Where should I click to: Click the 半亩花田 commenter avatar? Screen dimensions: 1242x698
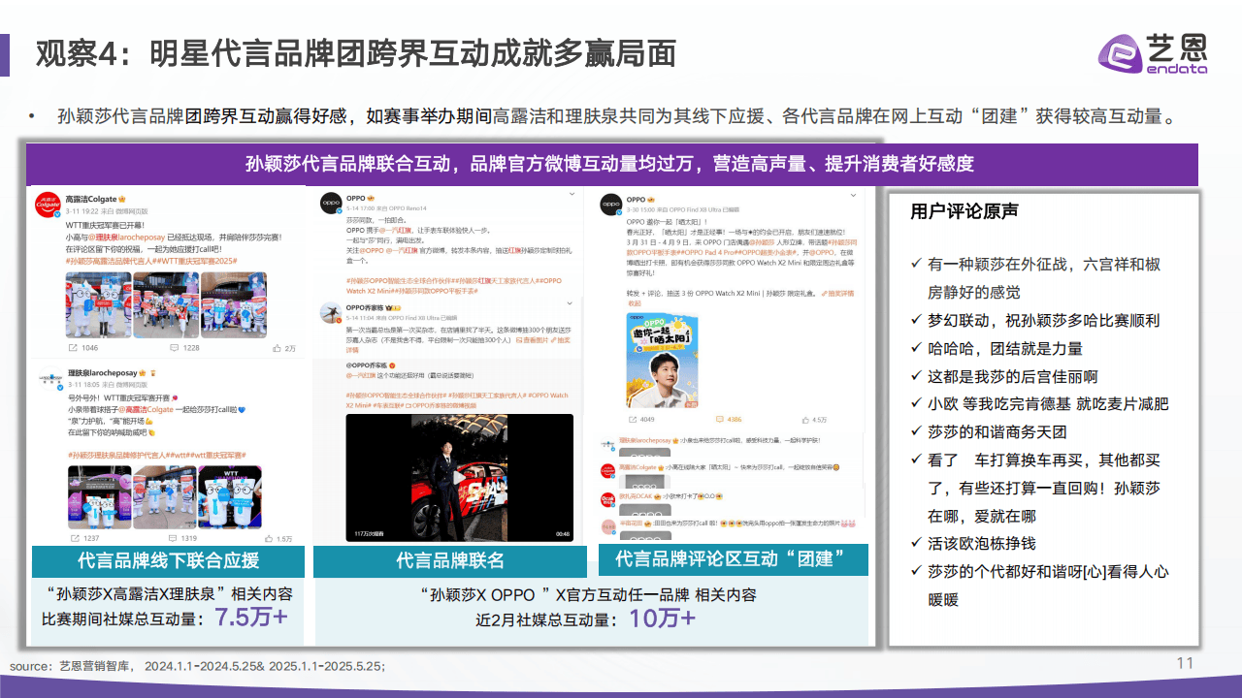(x=608, y=526)
